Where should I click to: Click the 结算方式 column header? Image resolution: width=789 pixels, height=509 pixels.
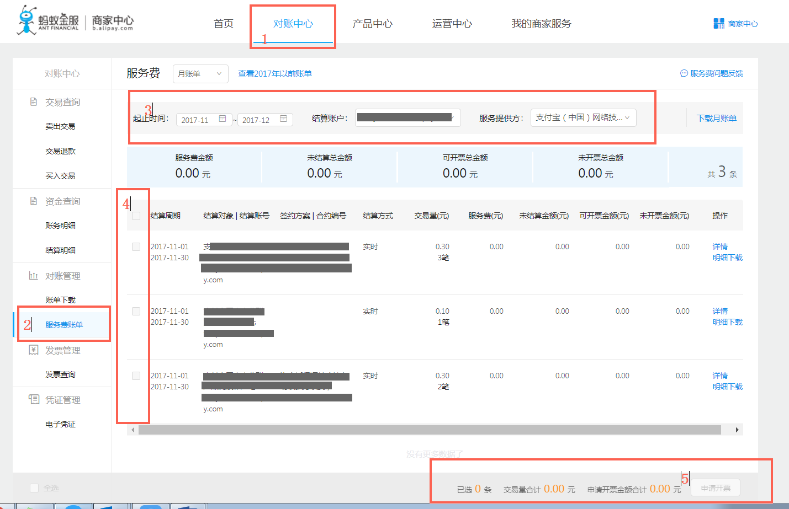pyautogui.click(x=378, y=216)
